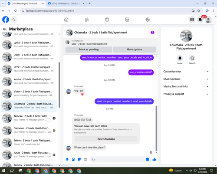This screenshot has height=174, width=217.
Task: Open Keisha conversation in the list
Action: point(29,81)
